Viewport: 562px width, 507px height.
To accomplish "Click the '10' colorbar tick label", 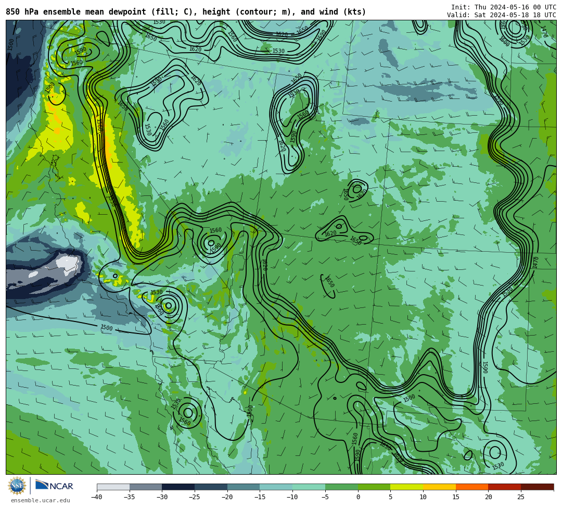I will point(423,497).
